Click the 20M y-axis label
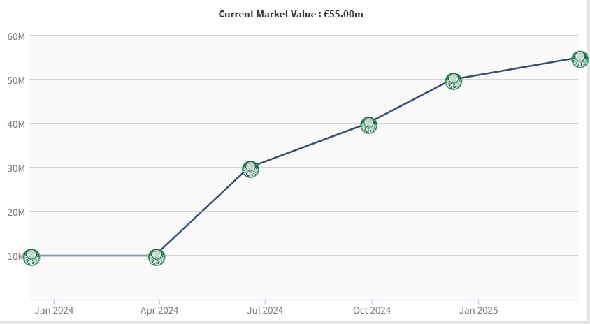This screenshot has width=590, height=324. (16, 212)
